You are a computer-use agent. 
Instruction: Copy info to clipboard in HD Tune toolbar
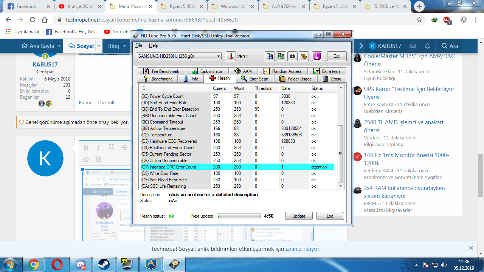(270, 56)
